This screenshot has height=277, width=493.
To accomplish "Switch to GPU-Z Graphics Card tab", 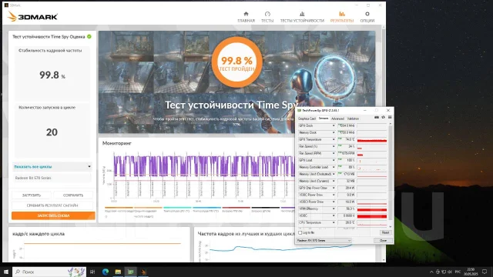I will click(x=307, y=118).
